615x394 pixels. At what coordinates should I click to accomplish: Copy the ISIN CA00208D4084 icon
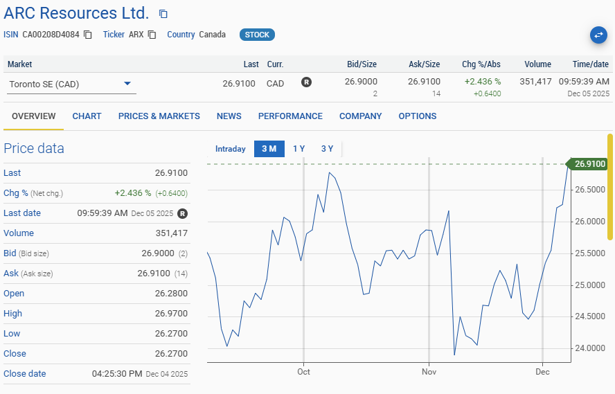(x=88, y=35)
